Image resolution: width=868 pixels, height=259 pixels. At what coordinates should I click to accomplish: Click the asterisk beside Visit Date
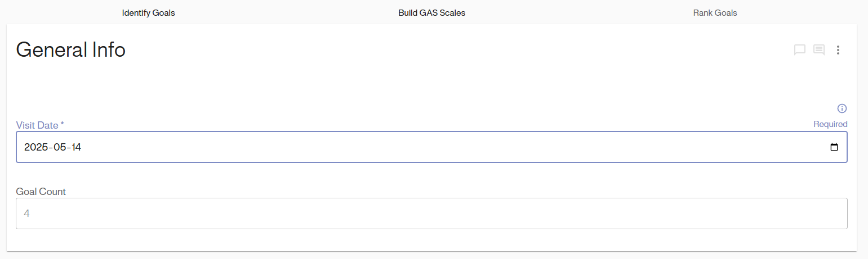coord(62,124)
